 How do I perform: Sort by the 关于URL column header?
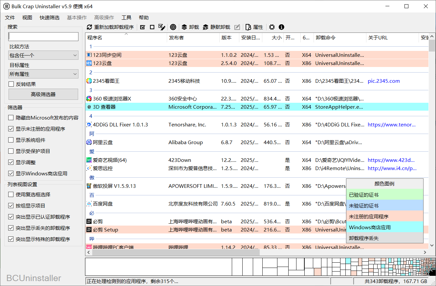[x=392, y=38]
